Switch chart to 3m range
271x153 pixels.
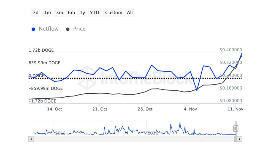[59, 12]
